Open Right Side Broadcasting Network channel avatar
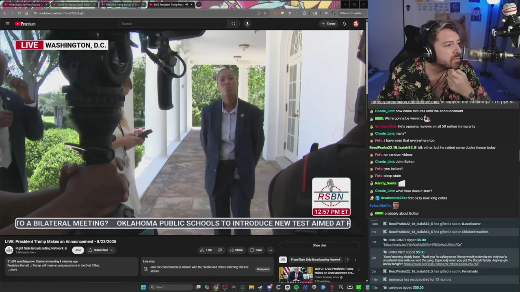 tap(9, 250)
